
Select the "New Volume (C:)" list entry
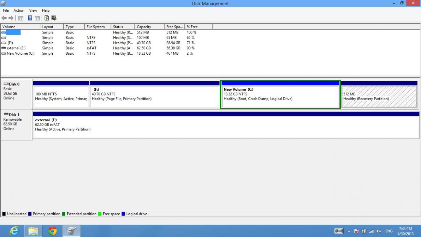[21, 53]
